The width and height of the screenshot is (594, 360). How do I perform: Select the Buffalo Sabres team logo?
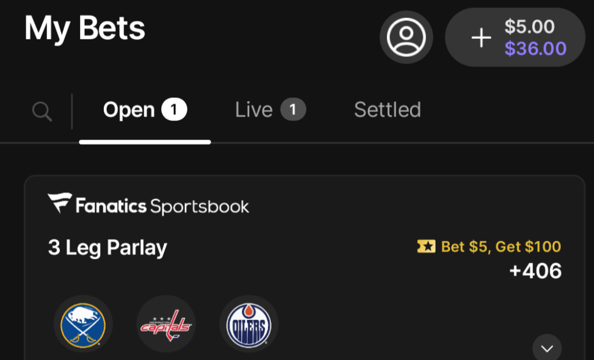[83, 324]
